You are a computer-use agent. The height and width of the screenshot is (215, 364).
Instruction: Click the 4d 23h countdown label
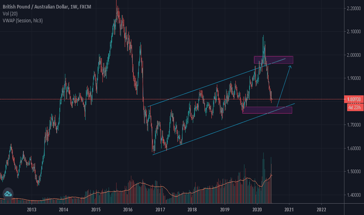pyautogui.click(x=355, y=107)
